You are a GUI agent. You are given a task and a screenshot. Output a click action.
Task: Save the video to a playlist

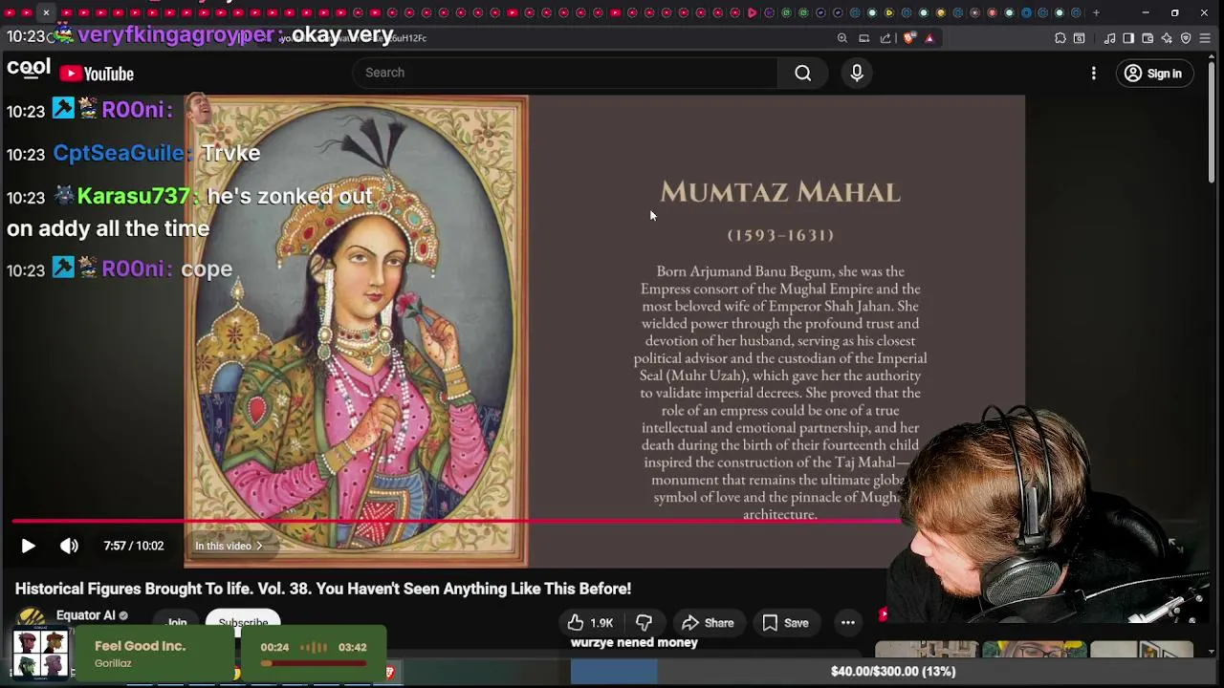[x=786, y=623]
